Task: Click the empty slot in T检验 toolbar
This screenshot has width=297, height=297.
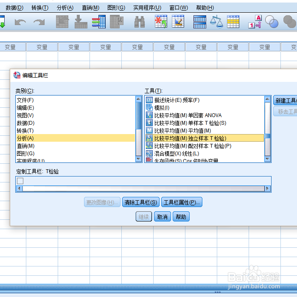Action: point(20,181)
